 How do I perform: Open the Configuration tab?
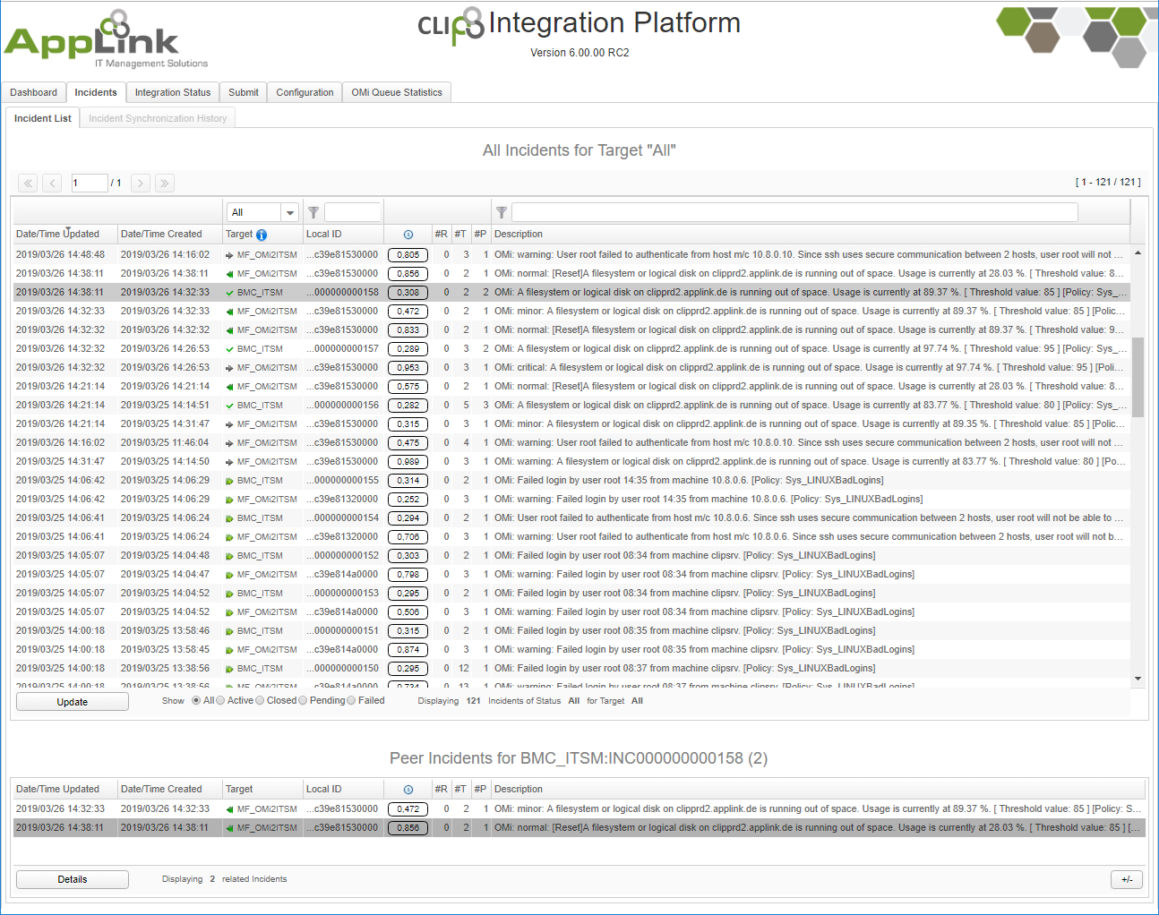[x=305, y=92]
